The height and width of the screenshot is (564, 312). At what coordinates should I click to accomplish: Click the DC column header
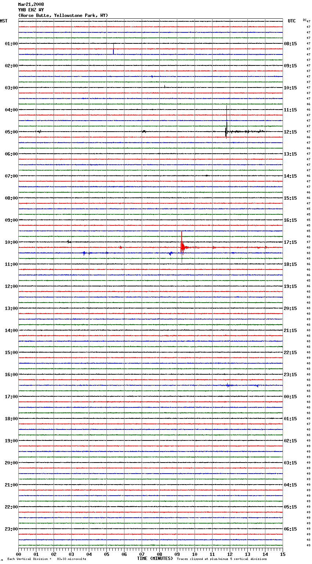(x=305, y=20)
